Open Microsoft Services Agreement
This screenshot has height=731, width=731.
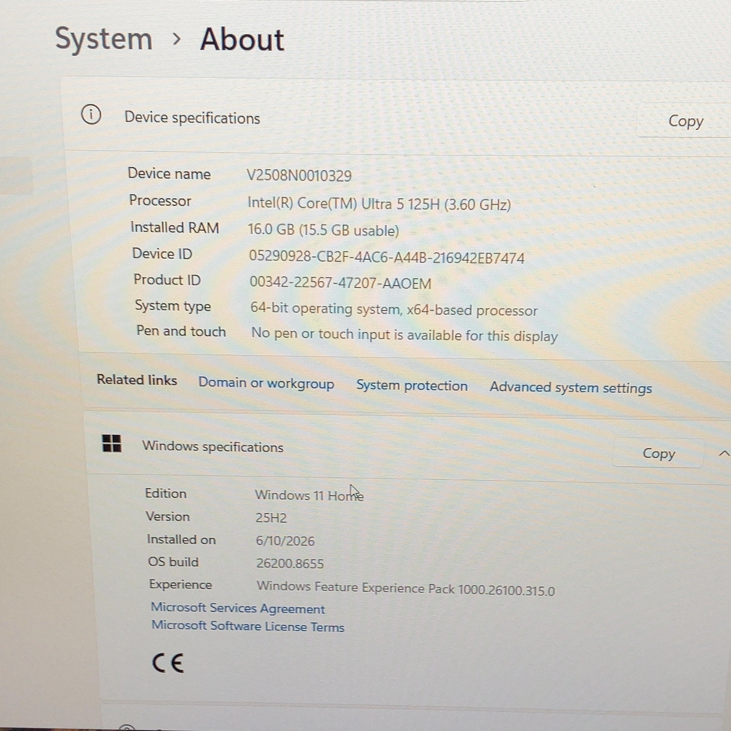point(238,608)
